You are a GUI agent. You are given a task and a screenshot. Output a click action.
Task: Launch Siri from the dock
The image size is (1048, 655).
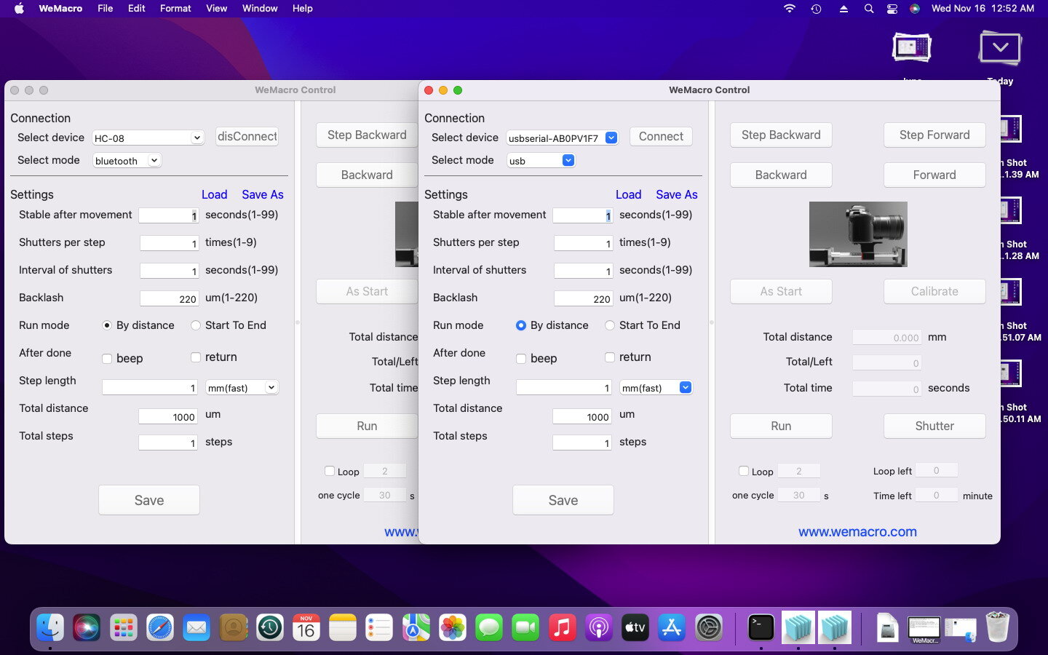click(x=87, y=627)
